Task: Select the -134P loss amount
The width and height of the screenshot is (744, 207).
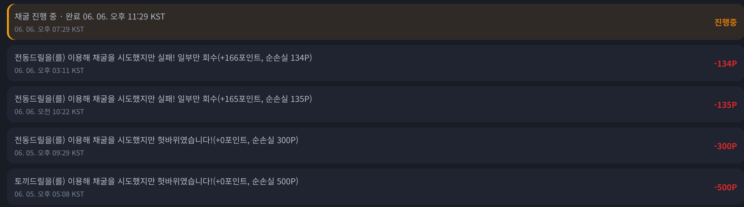Action: click(x=725, y=64)
